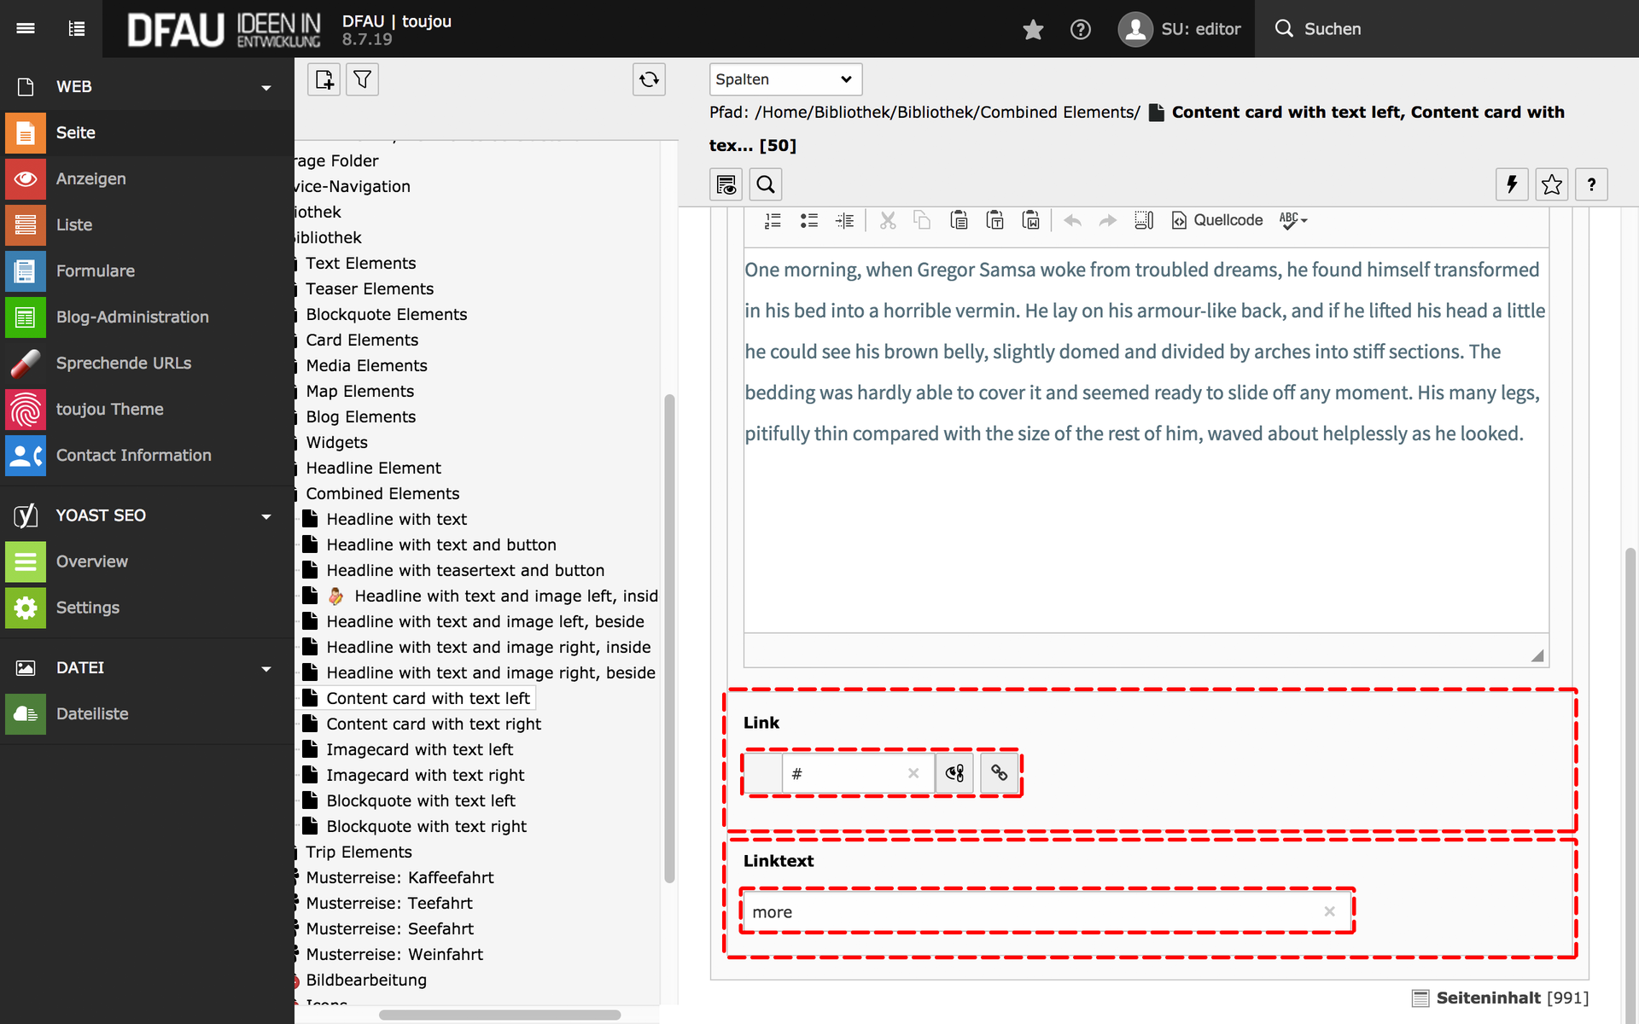Viewport: 1639px width, 1024px height.
Task: Click the page tree vertical scrollbar
Action: (669, 640)
